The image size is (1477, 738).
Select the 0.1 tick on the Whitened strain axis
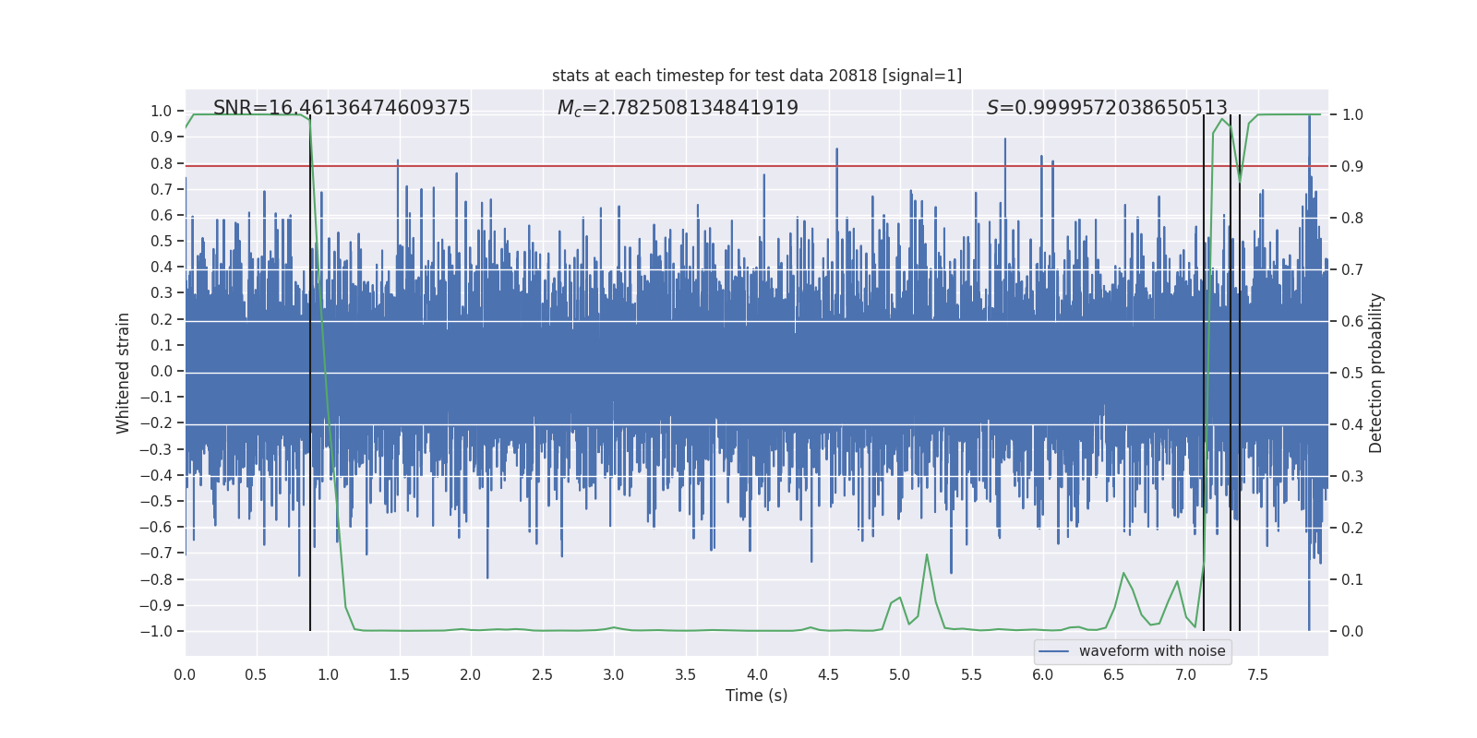pyautogui.click(x=162, y=345)
